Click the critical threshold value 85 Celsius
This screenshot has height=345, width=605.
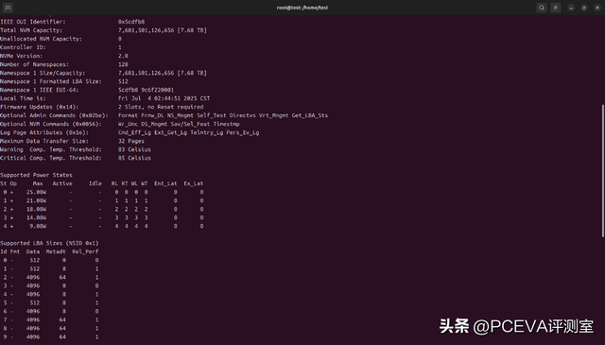tap(134, 158)
